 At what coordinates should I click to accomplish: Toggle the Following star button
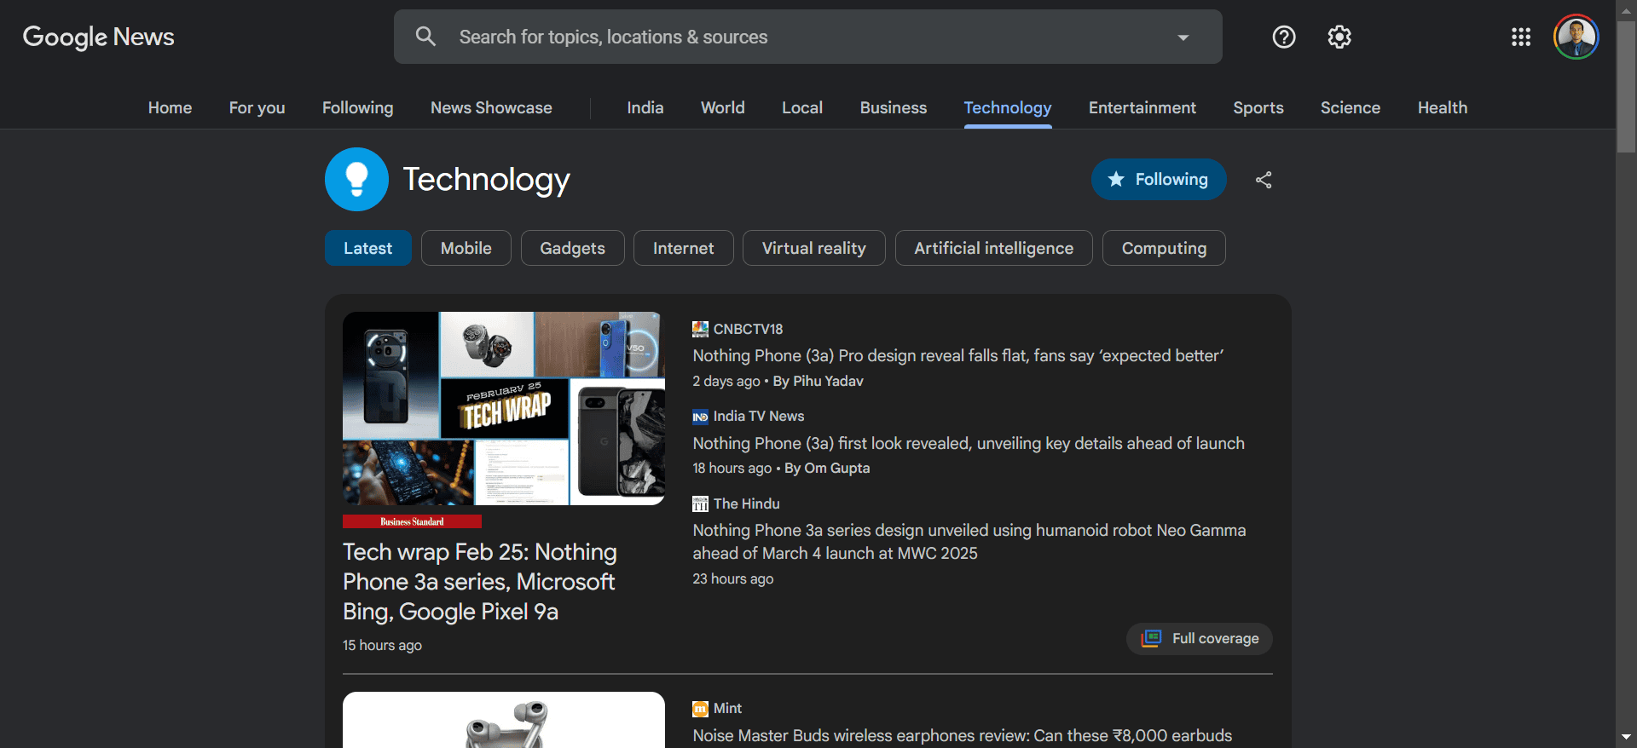pos(1158,179)
